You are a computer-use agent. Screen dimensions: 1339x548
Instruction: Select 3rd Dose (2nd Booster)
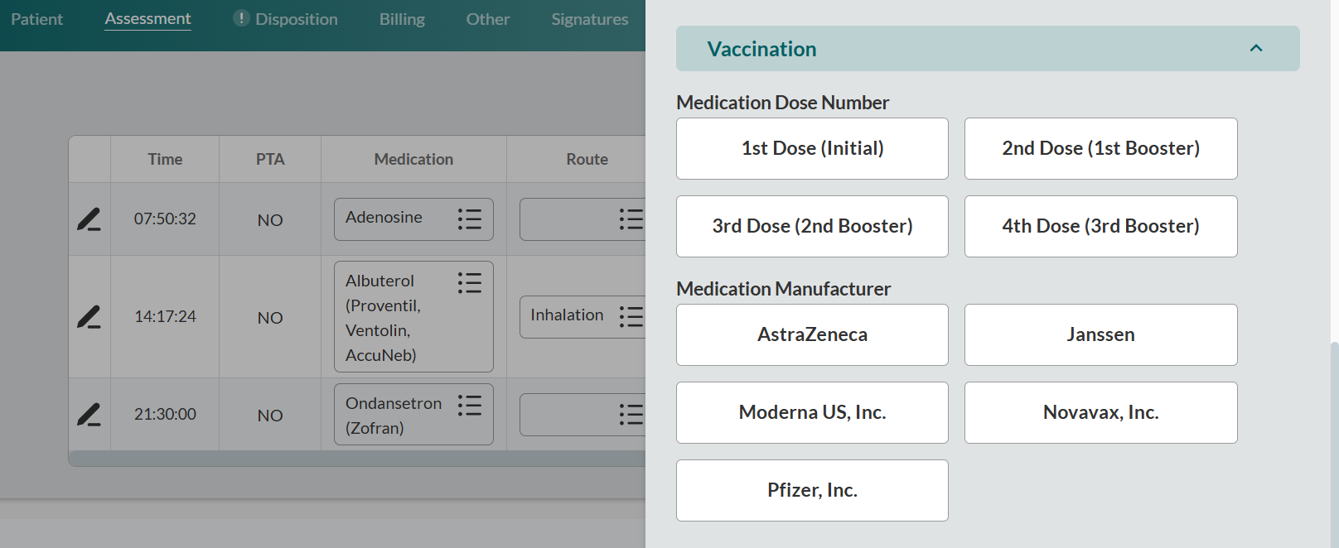(x=812, y=226)
